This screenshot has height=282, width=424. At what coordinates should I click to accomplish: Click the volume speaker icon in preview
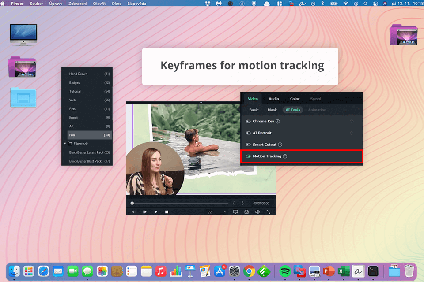257,212
